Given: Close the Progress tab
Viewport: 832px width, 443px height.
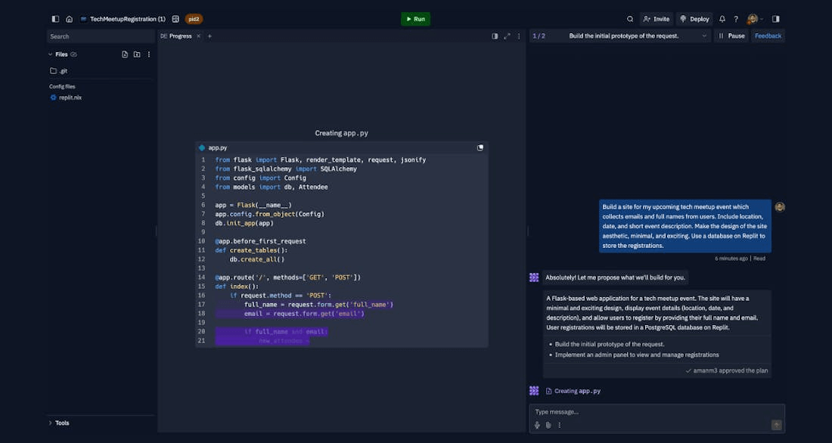Looking at the screenshot, I should [x=198, y=36].
